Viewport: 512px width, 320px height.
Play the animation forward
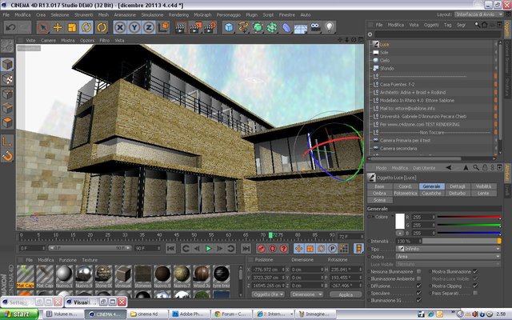coord(208,249)
